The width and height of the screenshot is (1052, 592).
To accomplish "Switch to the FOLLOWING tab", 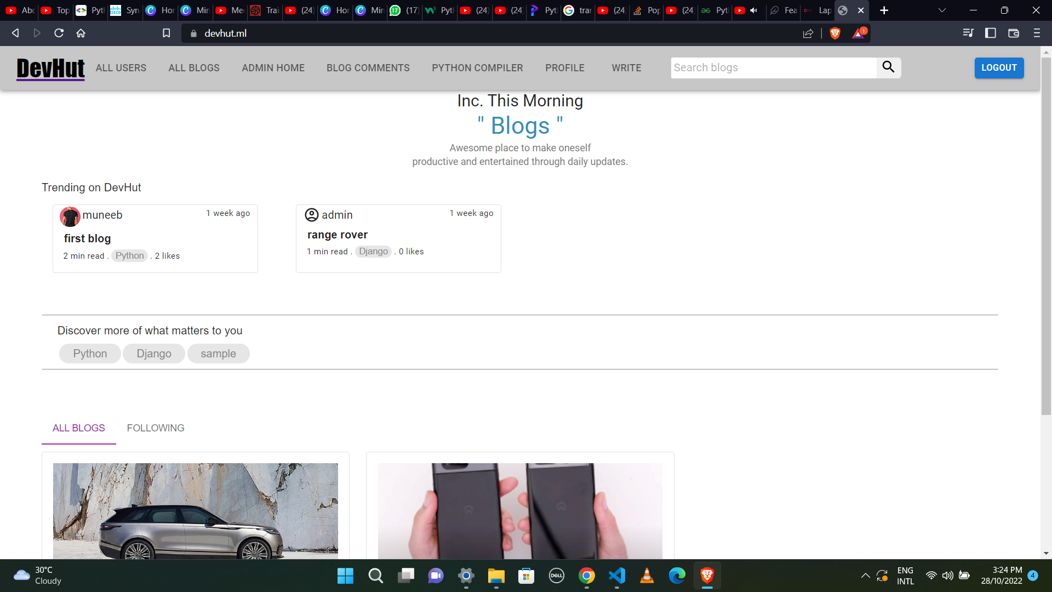I will (x=156, y=428).
